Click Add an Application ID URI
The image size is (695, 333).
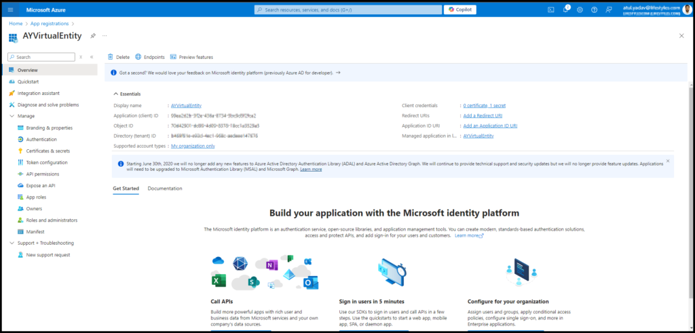(490, 125)
